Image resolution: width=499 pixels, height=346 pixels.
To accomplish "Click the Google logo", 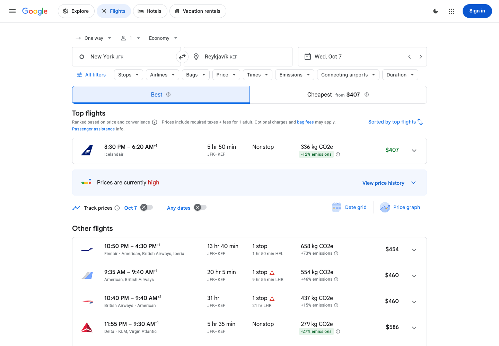I will pyautogui.click(x=35, y=11).
